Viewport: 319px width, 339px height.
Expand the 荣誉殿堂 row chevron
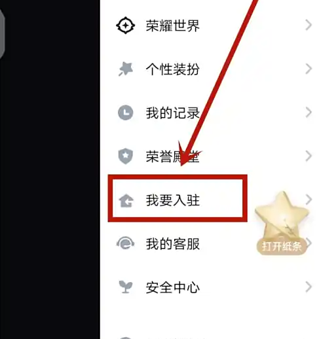point(309,156)
